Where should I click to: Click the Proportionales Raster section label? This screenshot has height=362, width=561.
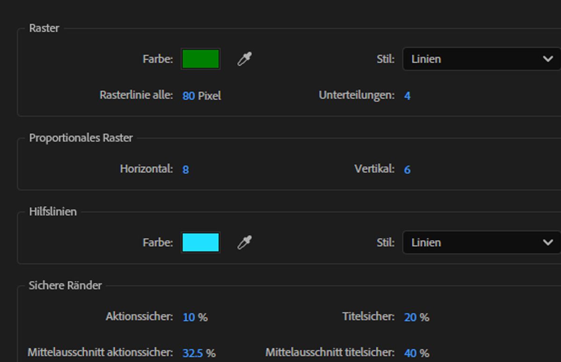(81, 138)
